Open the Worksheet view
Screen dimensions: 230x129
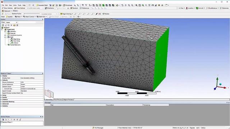coord(68,5)
